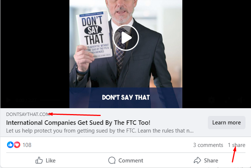The image size is (251, 168).
Task: Toggle video sound with the volume icon
Action: [x=241, y=100]
